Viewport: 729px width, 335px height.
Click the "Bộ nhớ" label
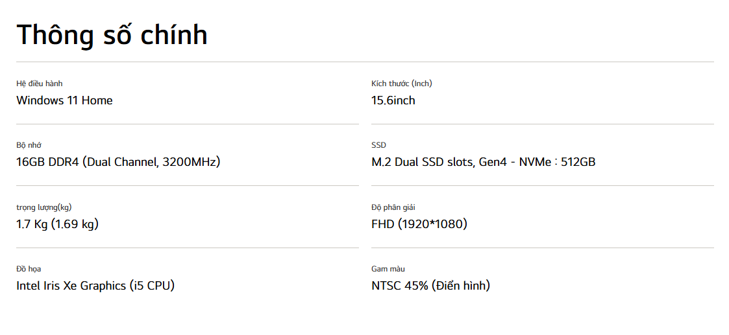[x=29, y=145]
